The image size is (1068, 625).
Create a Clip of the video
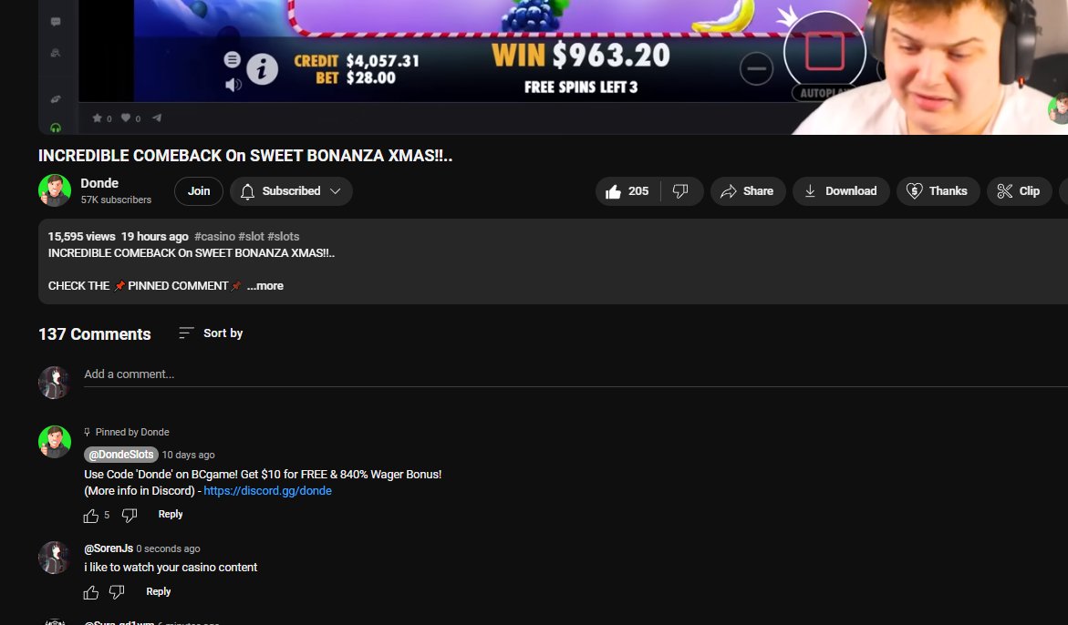[x=1019, y=191]
